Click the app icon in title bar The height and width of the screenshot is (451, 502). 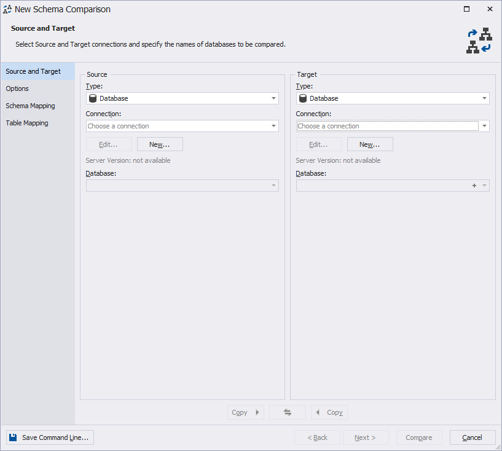pos(7,9)
